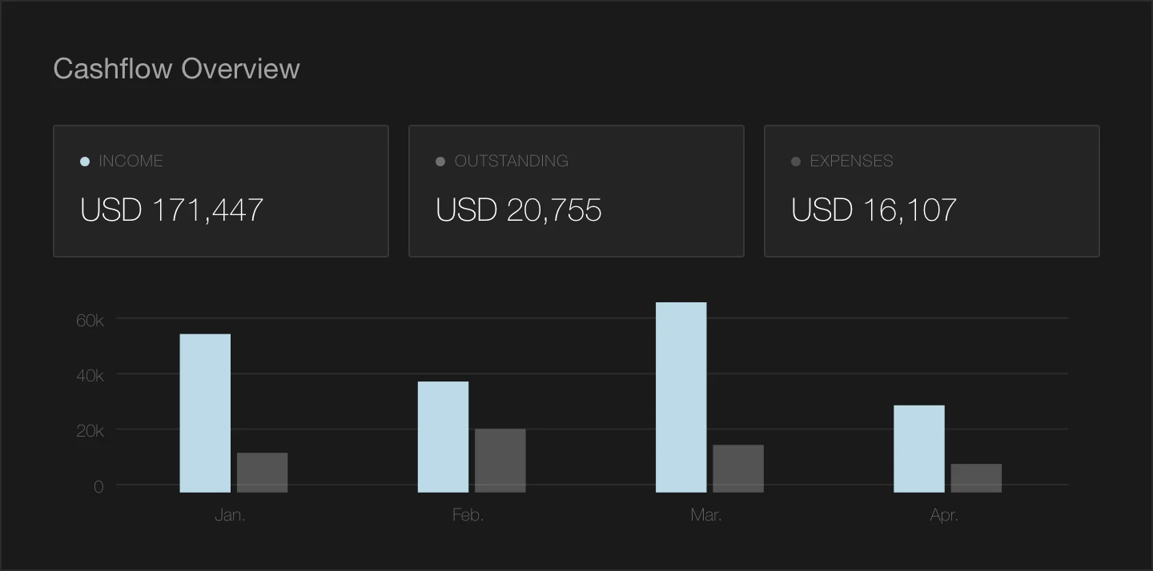
Task: Click the Expenses legend dot
Action: point(796,162)
